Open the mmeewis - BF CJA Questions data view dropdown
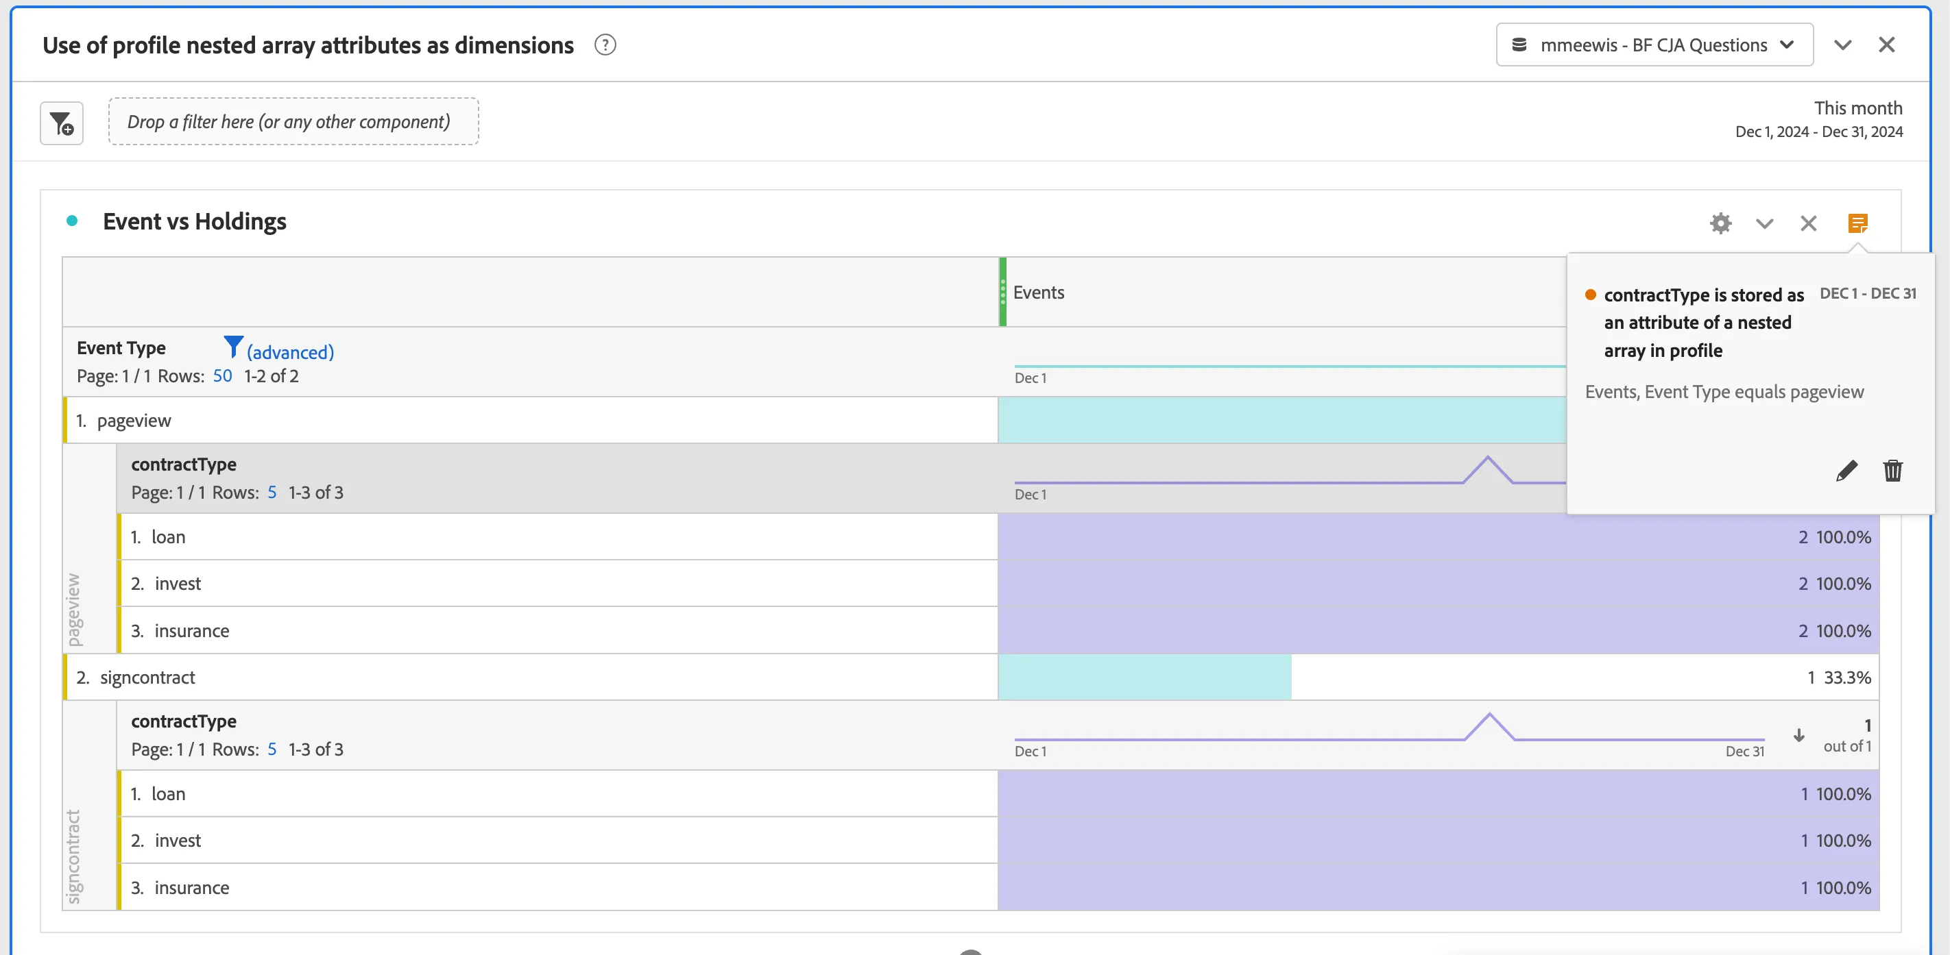 1654,45
